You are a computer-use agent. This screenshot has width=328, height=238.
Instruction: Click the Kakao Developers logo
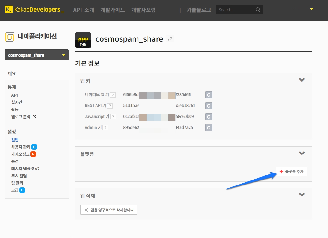pyautogui.click(x=34, y=10)
